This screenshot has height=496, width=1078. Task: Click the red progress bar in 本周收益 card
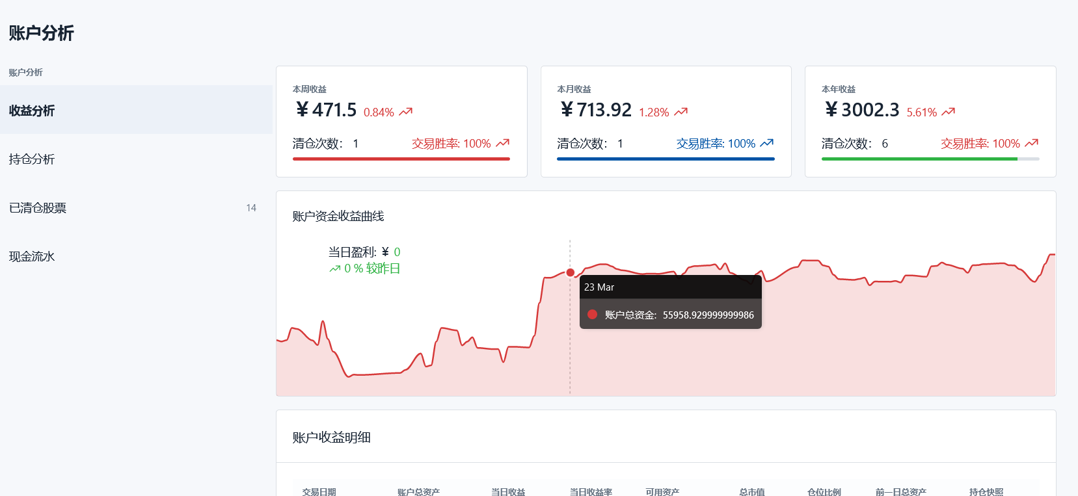pos(401,159)
